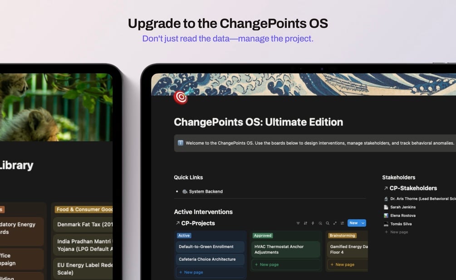This screenshot has height=280, width=456.
Task: Click the ChangePoints OS: Ultimate Edition title
Action: (258, 122)
